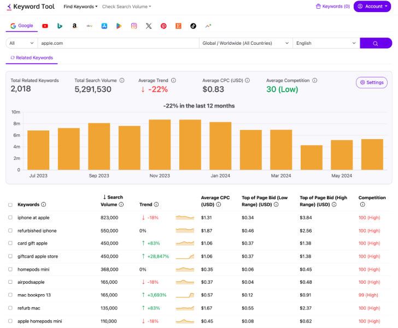This screenshot has height=328, width=398.
Task: Click the info icon next to Search Volume header
Action: pos(121,204)
